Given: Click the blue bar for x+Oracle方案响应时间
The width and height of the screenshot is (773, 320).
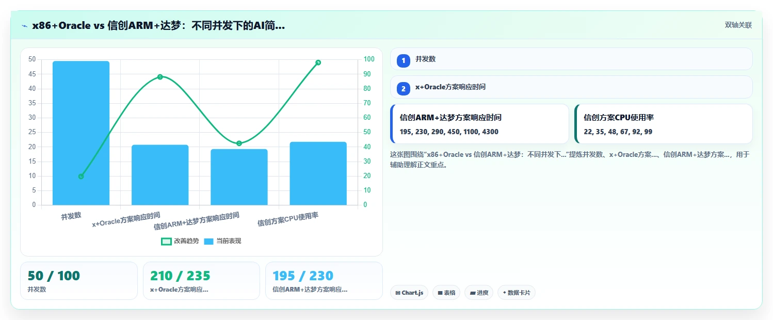Looking at the screenshot, I should click(160, 175).
